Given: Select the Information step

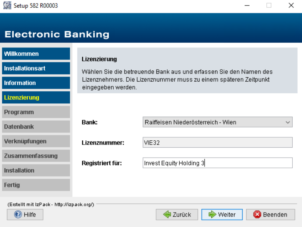Looking at the screenshot, I should [x=36, y=83].
